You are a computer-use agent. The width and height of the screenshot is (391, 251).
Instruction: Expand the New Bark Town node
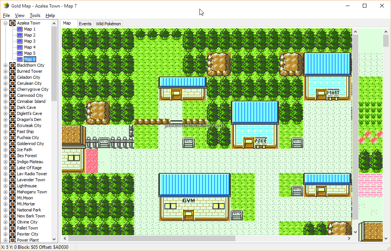click(x=6, y=216)
